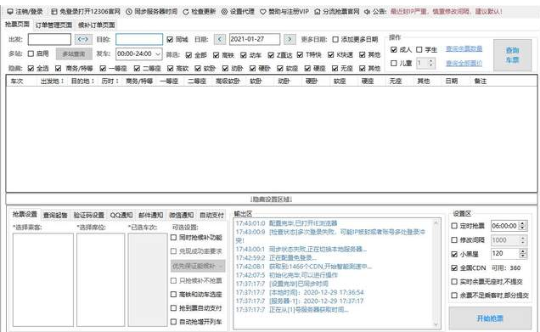Click the 多站查询 button

point(74,54)
